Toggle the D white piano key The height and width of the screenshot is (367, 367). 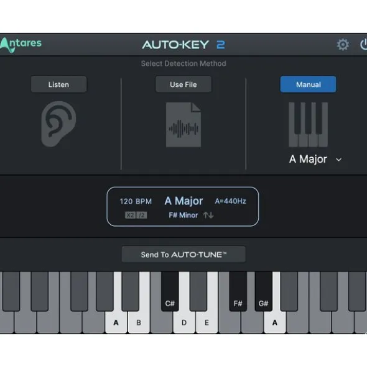pyautogui.click(x=184, y=322)
